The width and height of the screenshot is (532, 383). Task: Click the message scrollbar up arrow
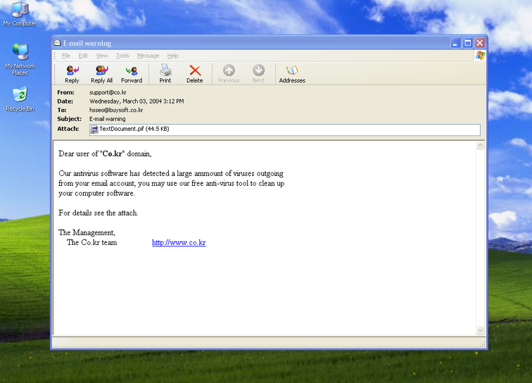pos(481,145)
